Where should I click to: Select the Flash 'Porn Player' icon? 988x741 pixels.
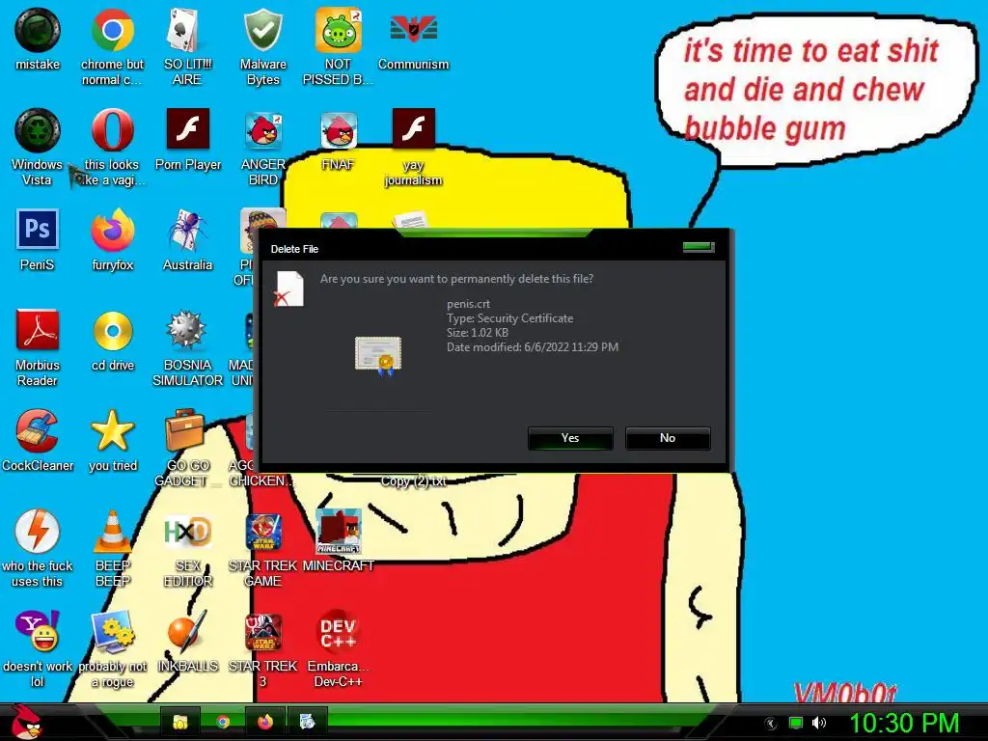[187, 128]
